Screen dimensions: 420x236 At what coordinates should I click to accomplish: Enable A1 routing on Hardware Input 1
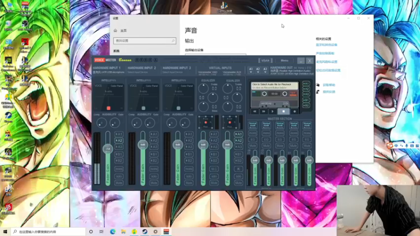pos(119,134)
